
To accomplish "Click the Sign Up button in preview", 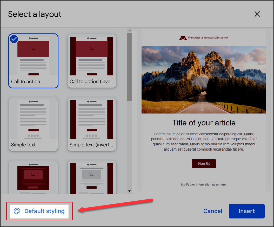I will tap(204, 164).
